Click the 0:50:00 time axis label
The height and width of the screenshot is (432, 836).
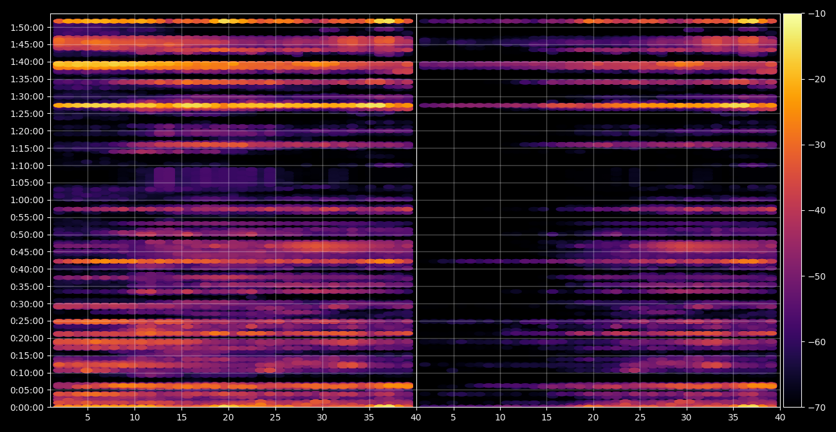pos(26,235)
